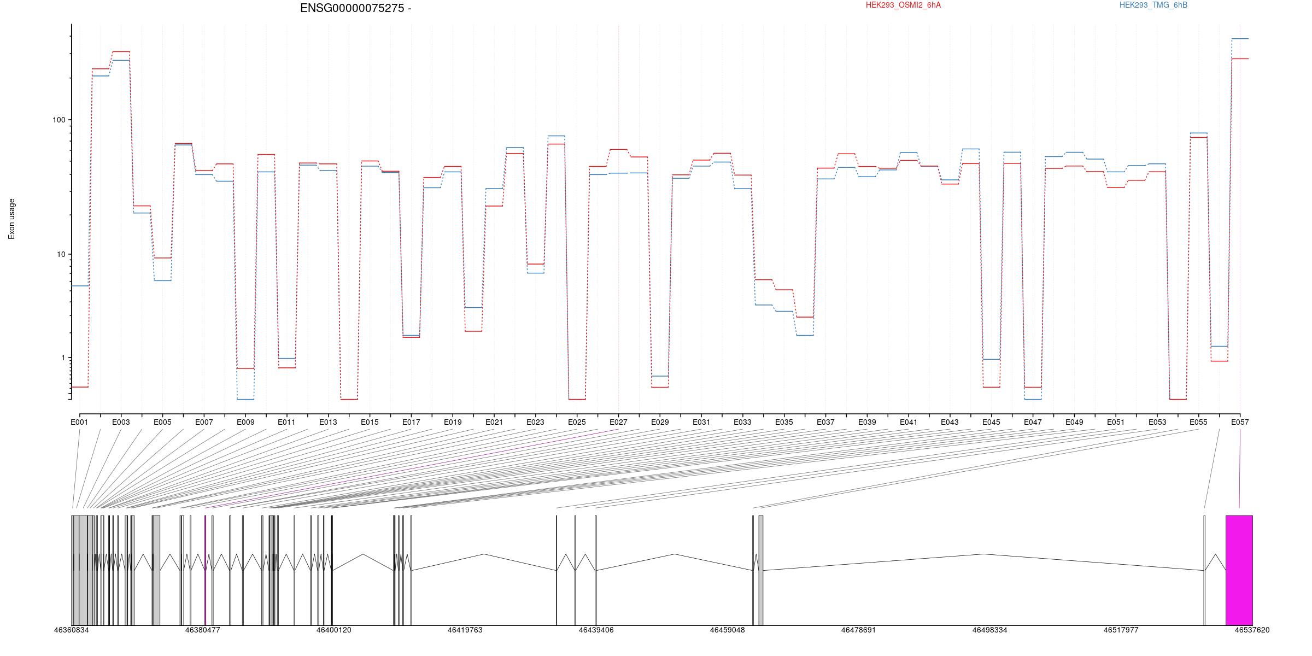Click genomic coordinate 46360834
1312x656 pixels.
point(72,630)
